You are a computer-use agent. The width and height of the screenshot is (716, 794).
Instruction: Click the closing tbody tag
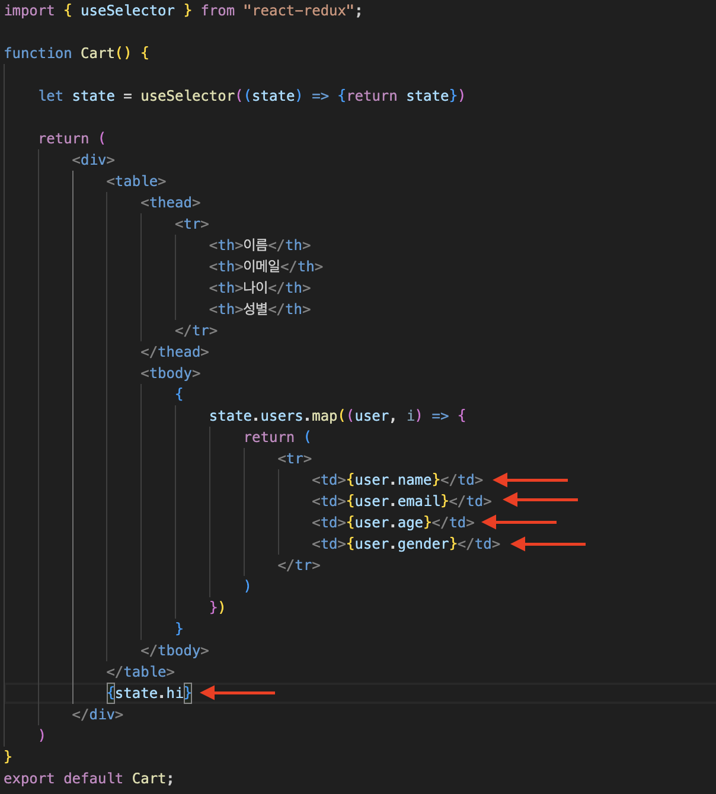[175, 651]
